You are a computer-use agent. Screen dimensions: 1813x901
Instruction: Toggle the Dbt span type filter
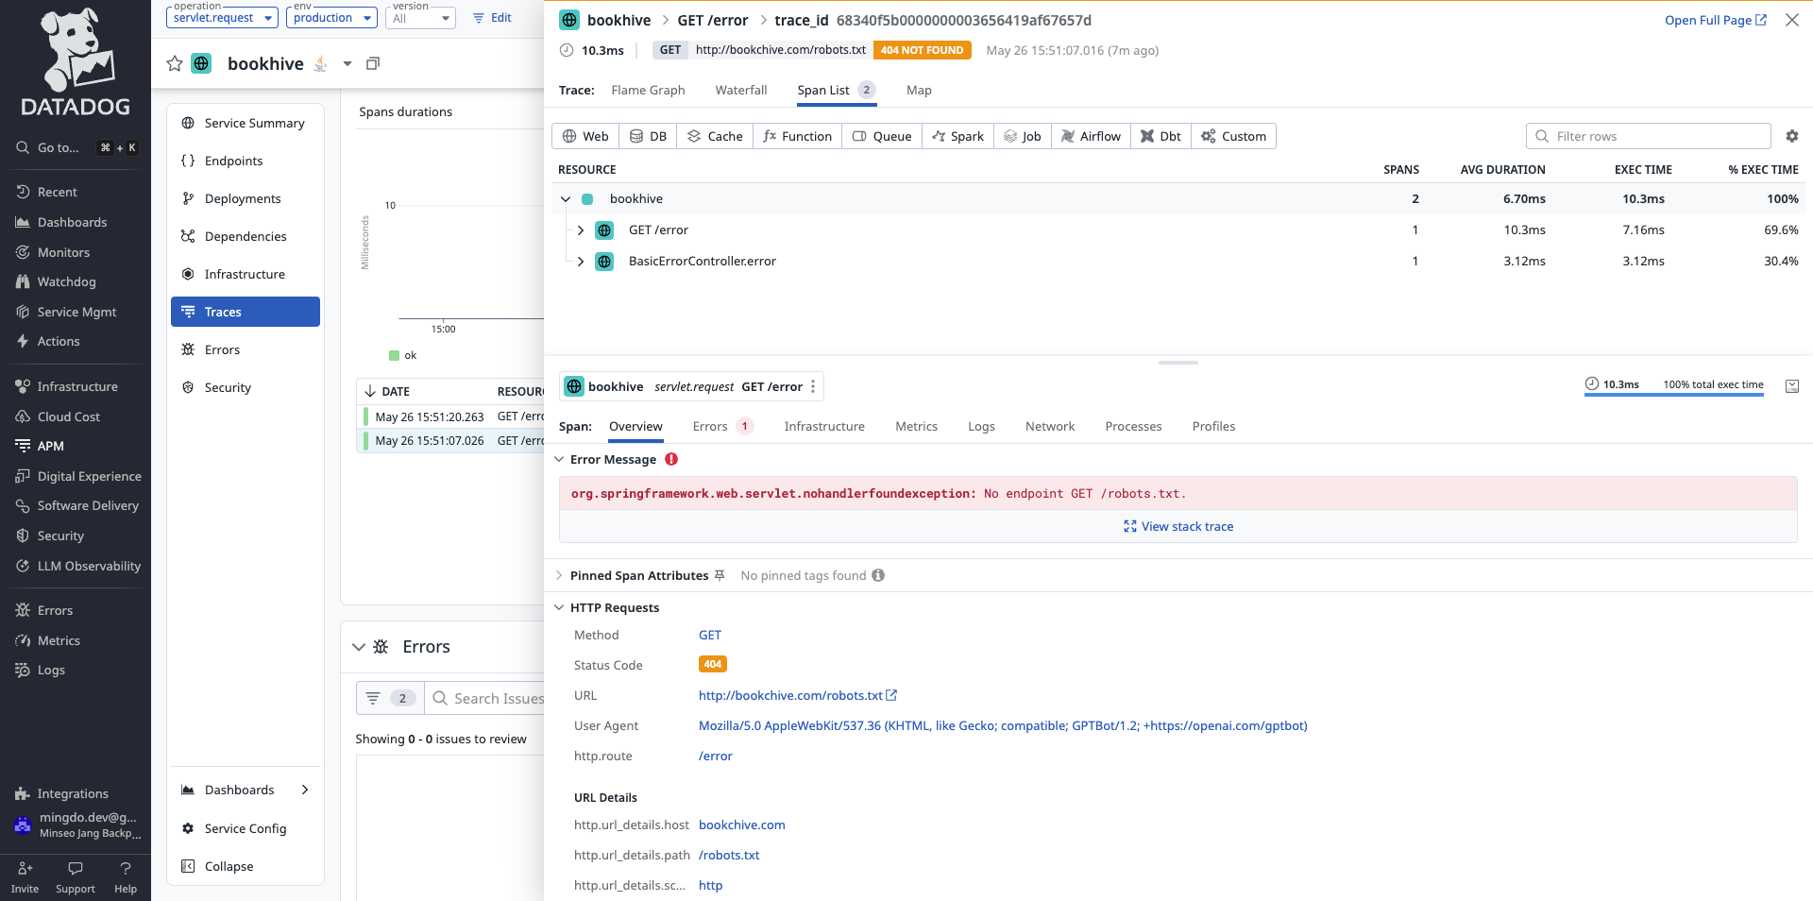pos(1161,136)
